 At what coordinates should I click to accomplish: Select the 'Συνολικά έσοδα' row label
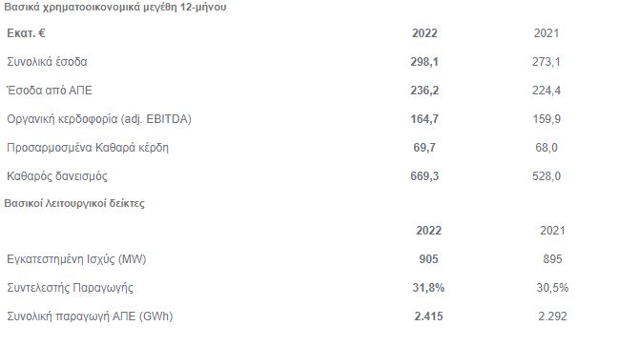click(x=47, y=62)
